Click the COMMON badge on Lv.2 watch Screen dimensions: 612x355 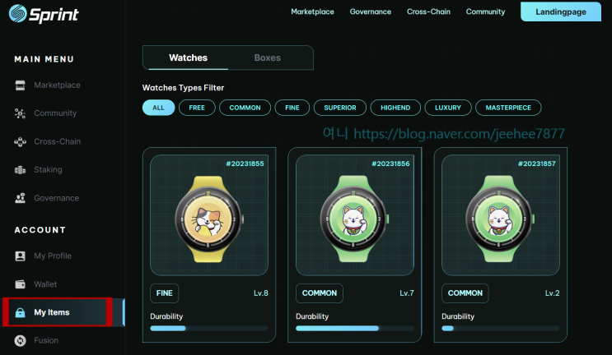click(x=465, y=293)
